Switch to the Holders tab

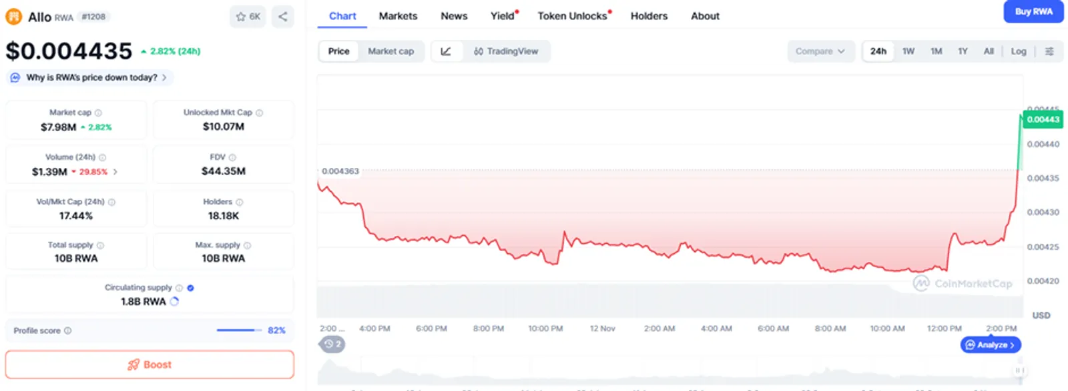pos(649,16)
